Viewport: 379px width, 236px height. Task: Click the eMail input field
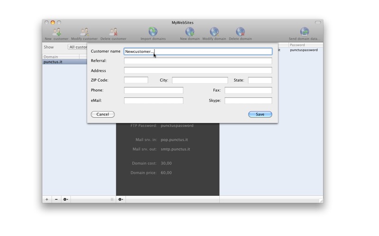(x=153, y=101)
